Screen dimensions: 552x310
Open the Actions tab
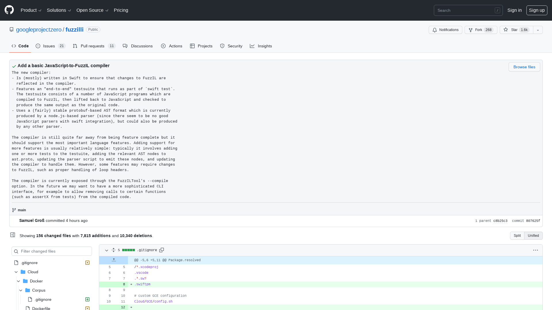[x=172, y=46]
